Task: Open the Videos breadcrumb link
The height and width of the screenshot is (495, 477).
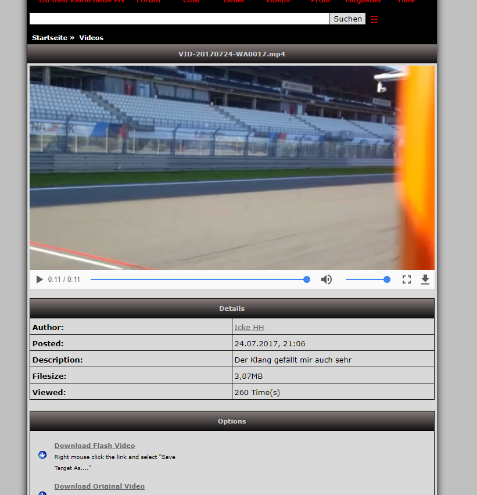Action: coord(91,38)
